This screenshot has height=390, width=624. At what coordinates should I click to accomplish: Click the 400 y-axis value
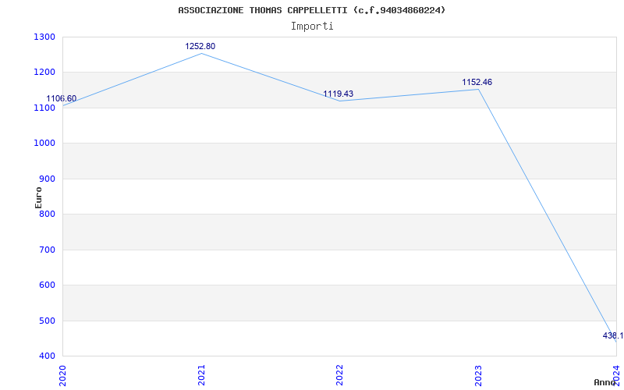(x=47, y=356)
